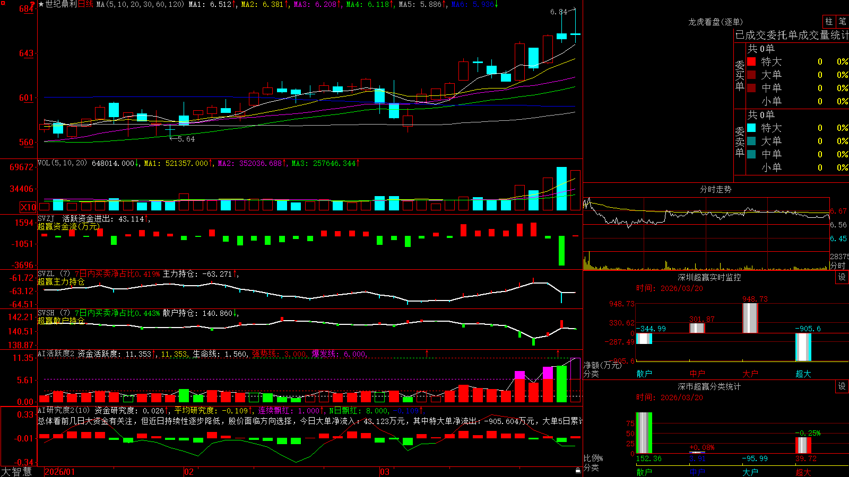The width and height of the screenshot is (849, 477).
Task: Click the 6.84 high price label
Action: 559,12
